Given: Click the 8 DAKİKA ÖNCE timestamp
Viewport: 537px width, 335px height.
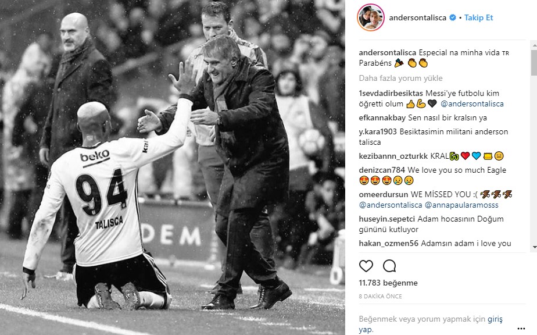Looking at the screenshot, I should pos(380,296).
